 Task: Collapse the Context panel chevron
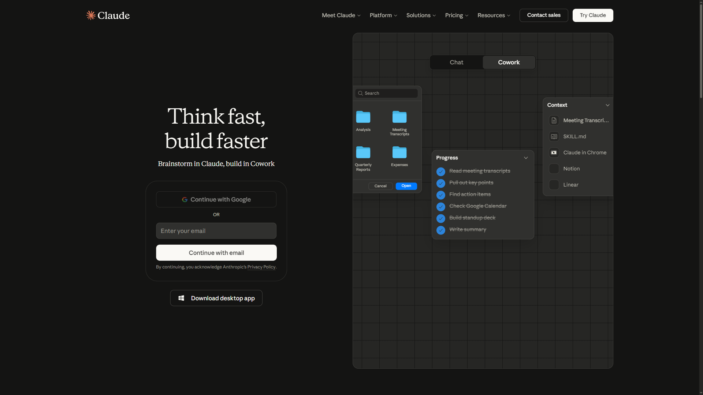[607, 105]
